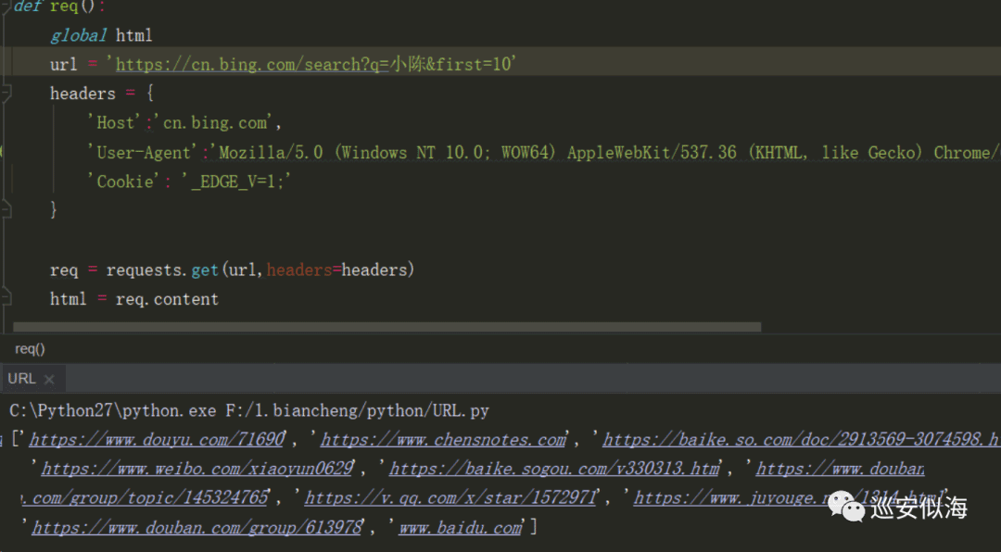Open the baike.so.com doc link
This screenshot has height=552, width=1001.
click(801, 440)
